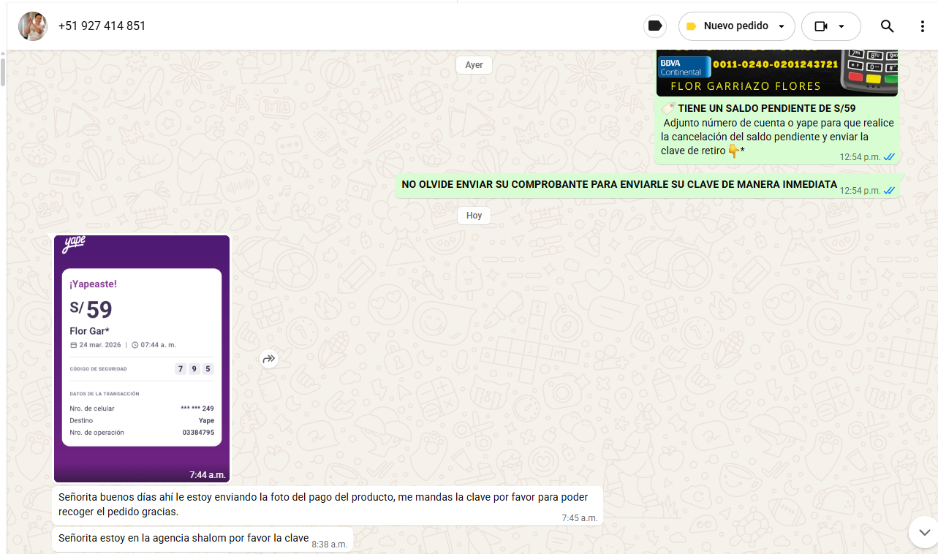Select the "NO OLVIDE ENVIAR SU COMPROBANTE" message
The width and height of the screenshot is (938, 554).
click(x=619, y=185)
